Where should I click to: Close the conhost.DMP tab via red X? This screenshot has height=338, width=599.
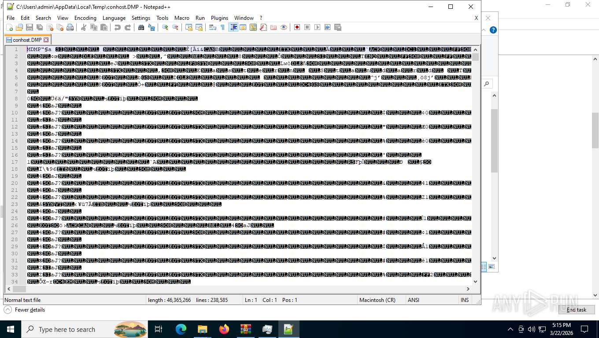pos(46,40)
